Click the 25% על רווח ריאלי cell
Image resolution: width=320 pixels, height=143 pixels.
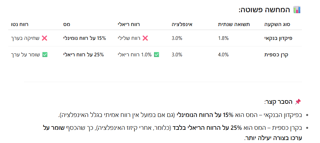[83, 55]
